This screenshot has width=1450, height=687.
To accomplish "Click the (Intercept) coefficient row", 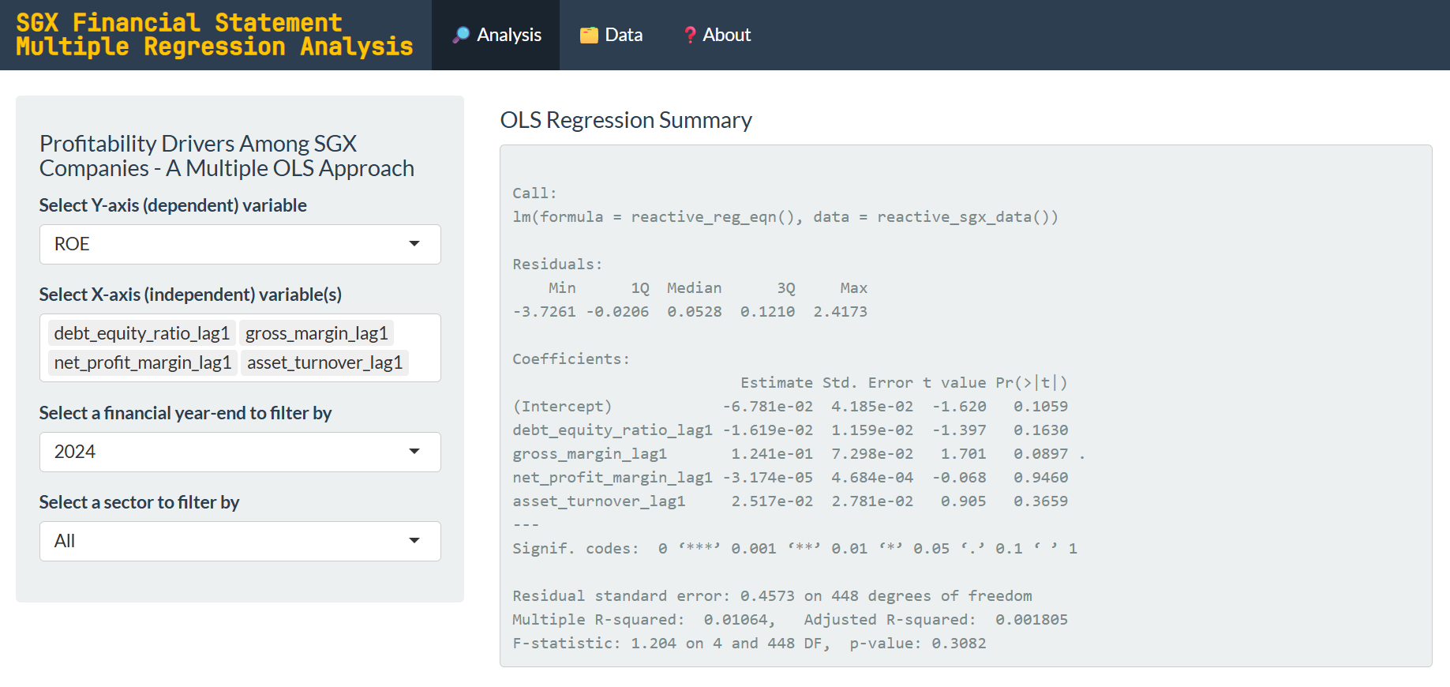I will point(790,407).
